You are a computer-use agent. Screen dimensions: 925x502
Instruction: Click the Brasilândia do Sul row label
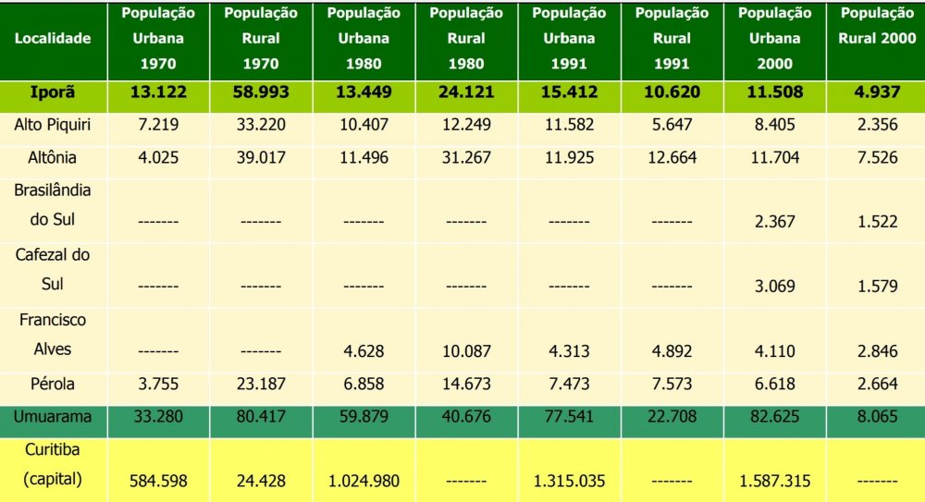(x=53, y=206)
